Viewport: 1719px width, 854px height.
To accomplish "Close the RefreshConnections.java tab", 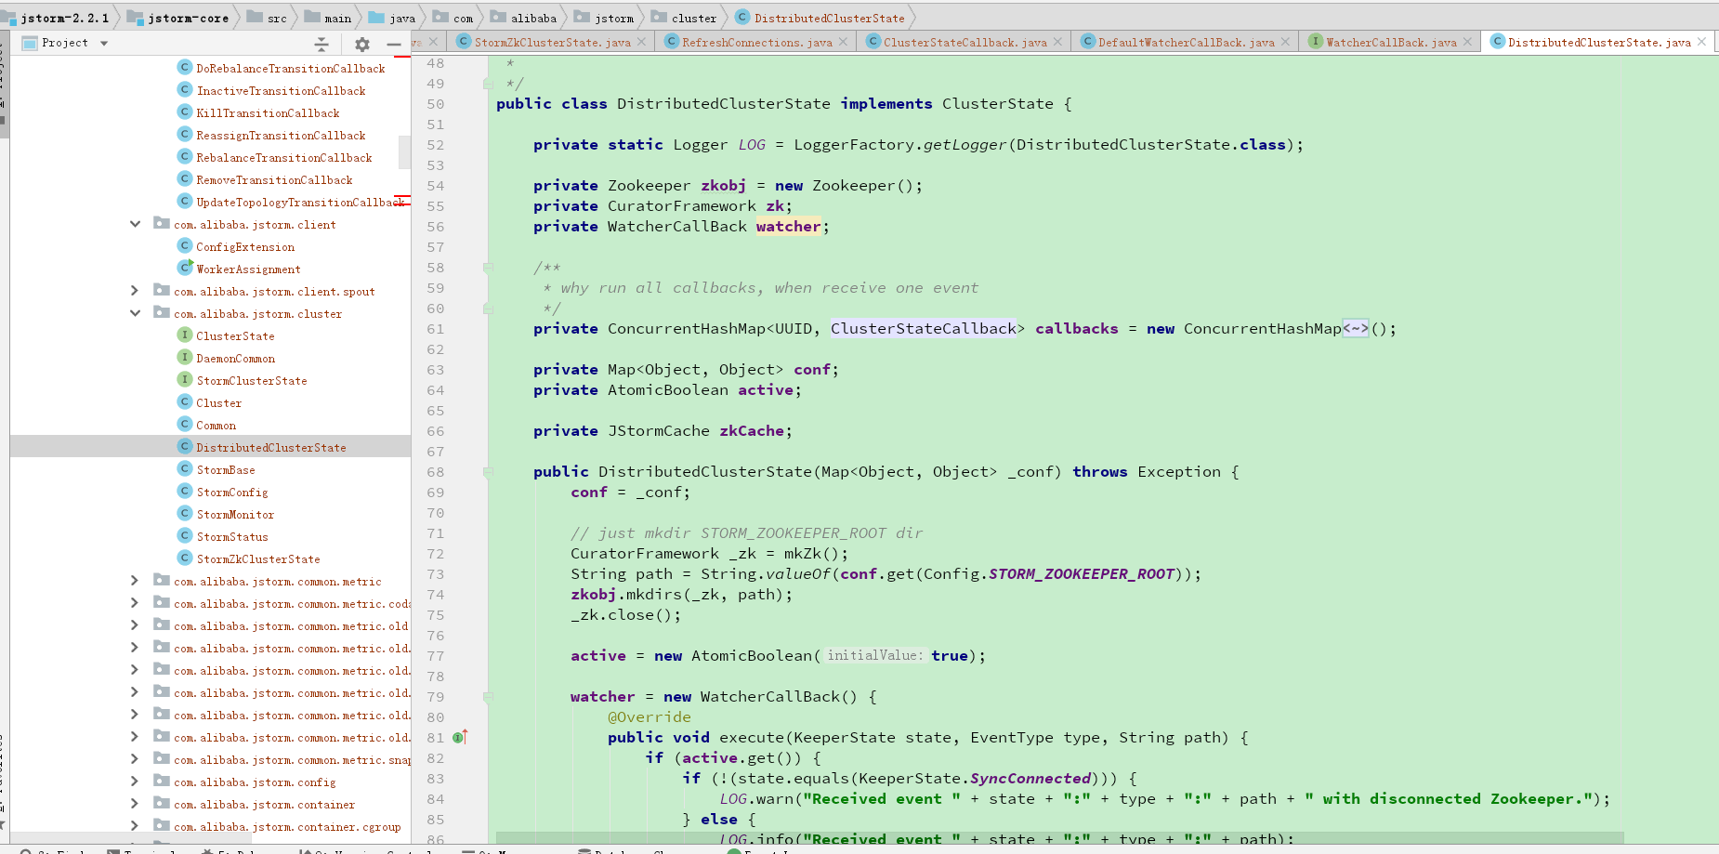I will pyautogui.click(x=843, y=42).
